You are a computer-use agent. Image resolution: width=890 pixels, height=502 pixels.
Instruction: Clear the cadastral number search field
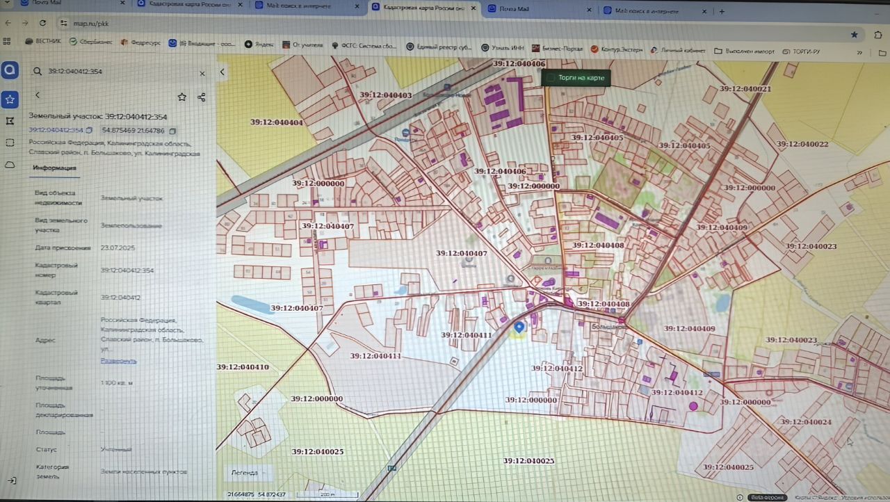pos(202,73)
